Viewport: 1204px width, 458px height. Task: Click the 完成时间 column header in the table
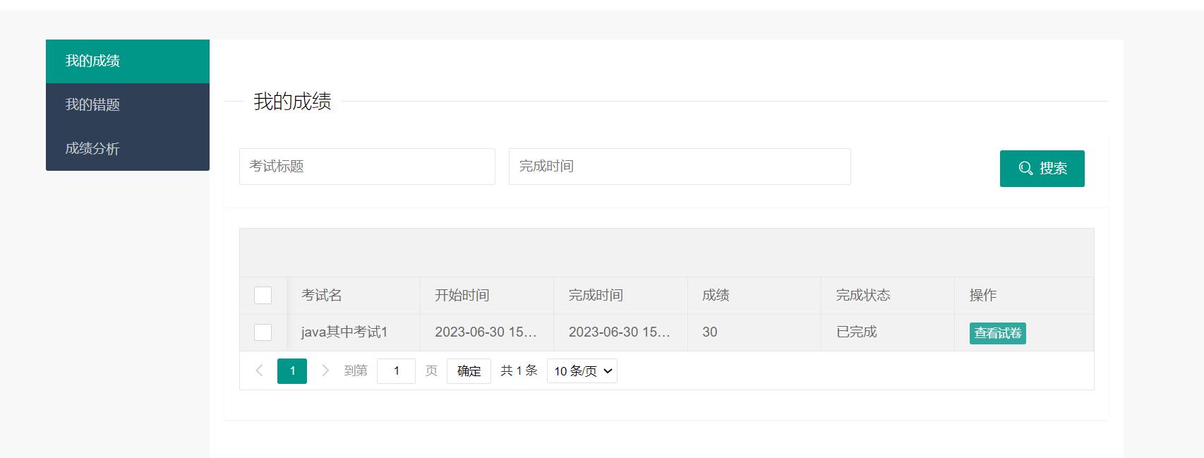pyautogui.click(x=620, y=296)
